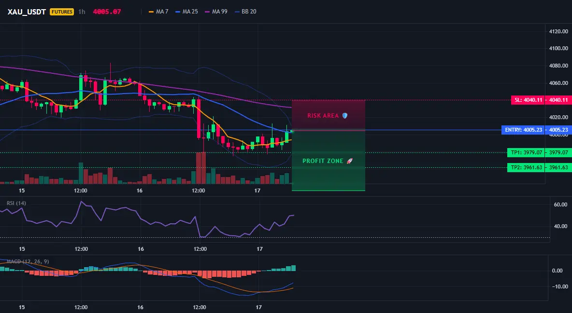Click the rocket icon beside PROFIT ZONE
The height and width of the screenshot is (313, 572).
pyautogui.click(x=349, y=161)
